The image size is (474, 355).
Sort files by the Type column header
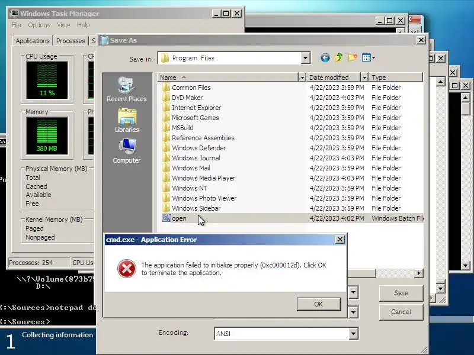point(396,78)
